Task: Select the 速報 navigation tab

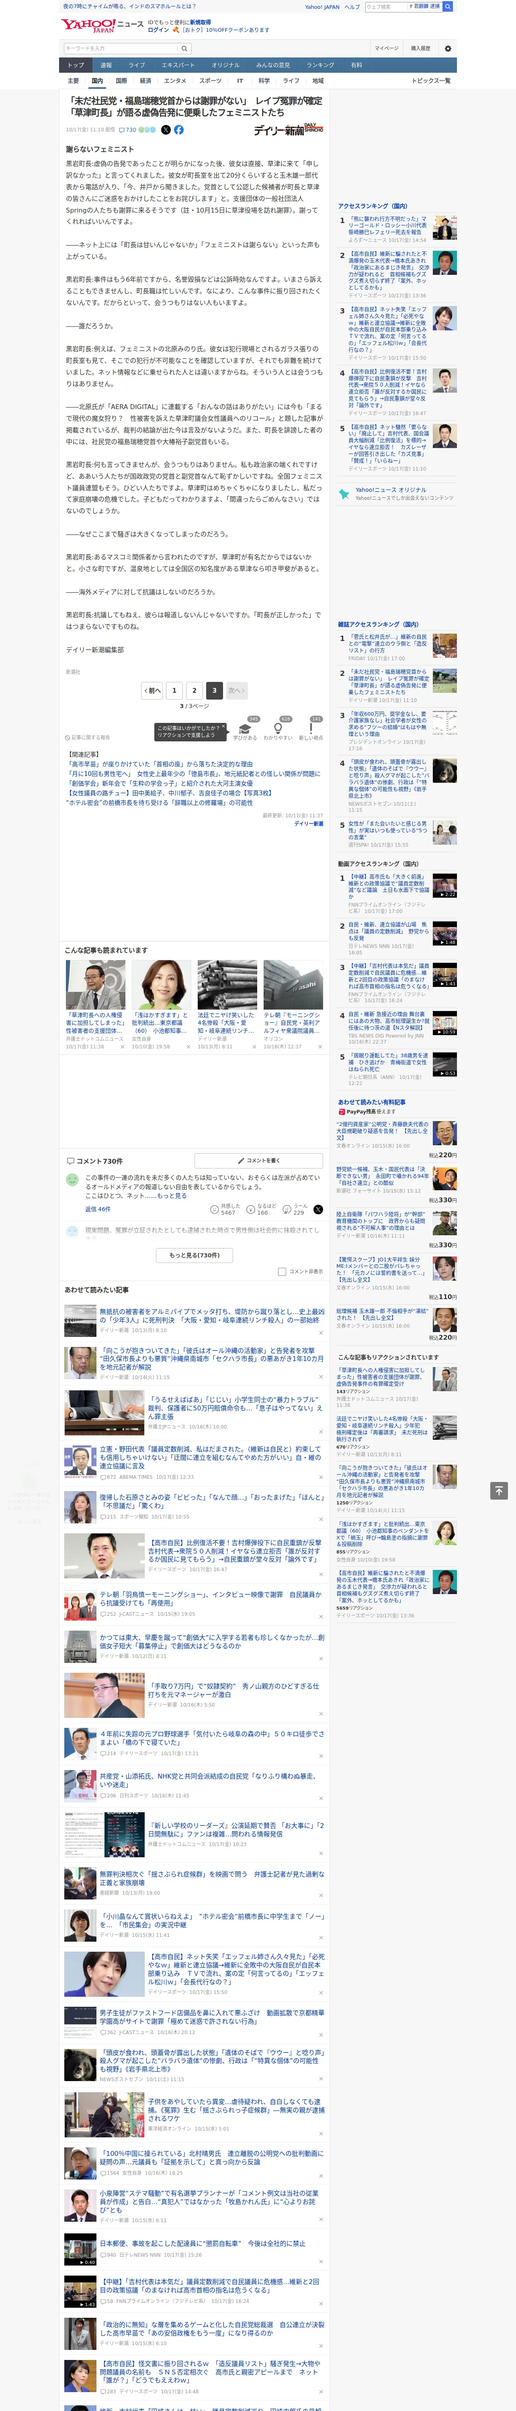Action: [106, 65]
